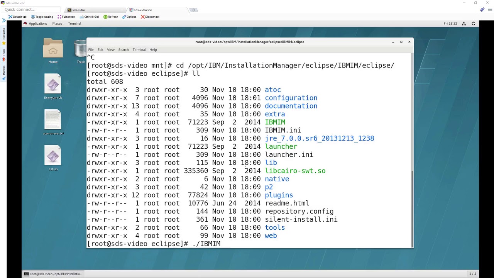Click the './IBMIM' command at prompt

(x=206, y=244)
